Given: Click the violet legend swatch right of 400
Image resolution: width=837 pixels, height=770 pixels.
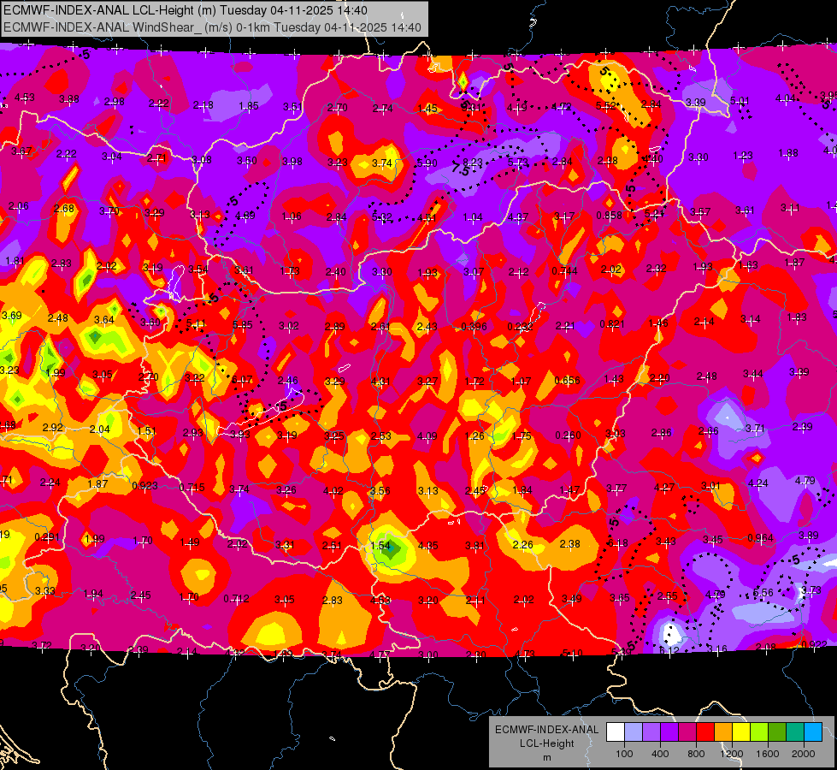Looking at the screenshot, I should [x=669, y=732].
